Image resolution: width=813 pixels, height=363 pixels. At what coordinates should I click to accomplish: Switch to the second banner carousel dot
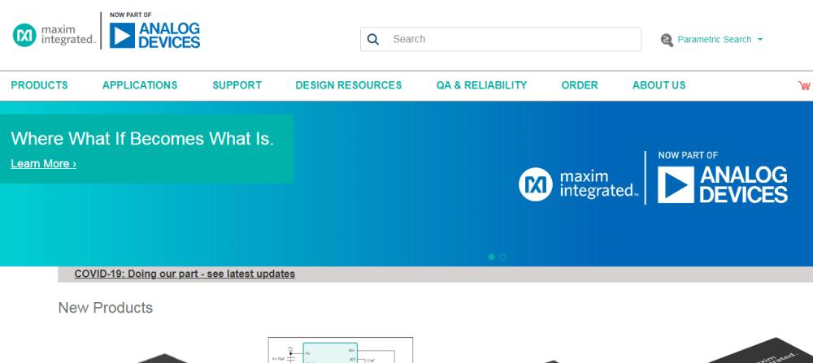pyautogui.click(x=503, y=257)
